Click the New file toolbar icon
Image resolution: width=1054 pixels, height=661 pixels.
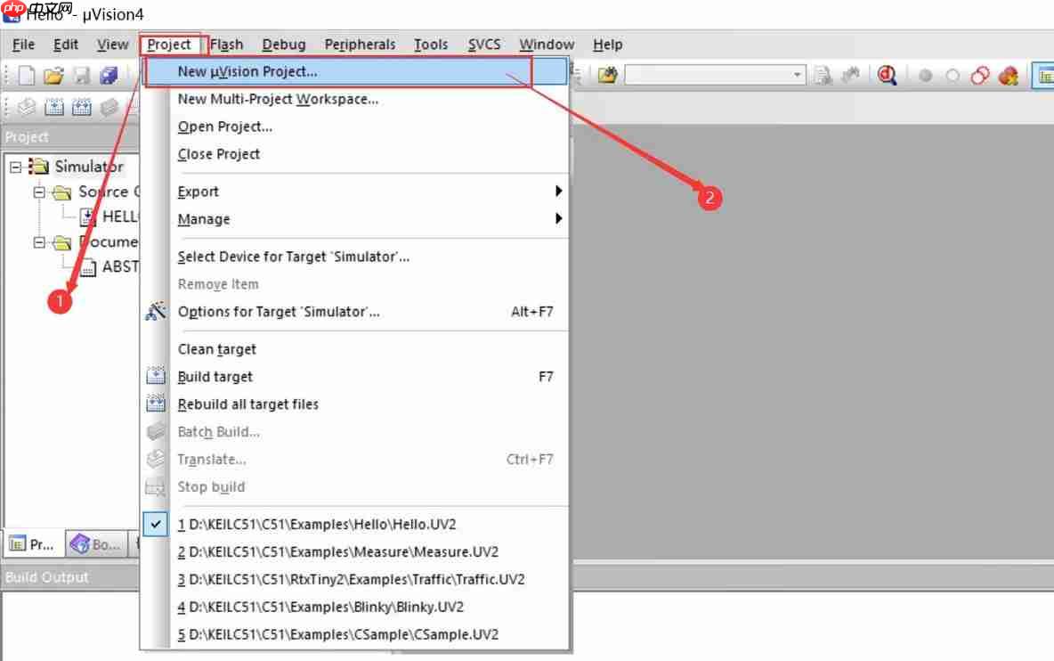(x=26, y=76)
